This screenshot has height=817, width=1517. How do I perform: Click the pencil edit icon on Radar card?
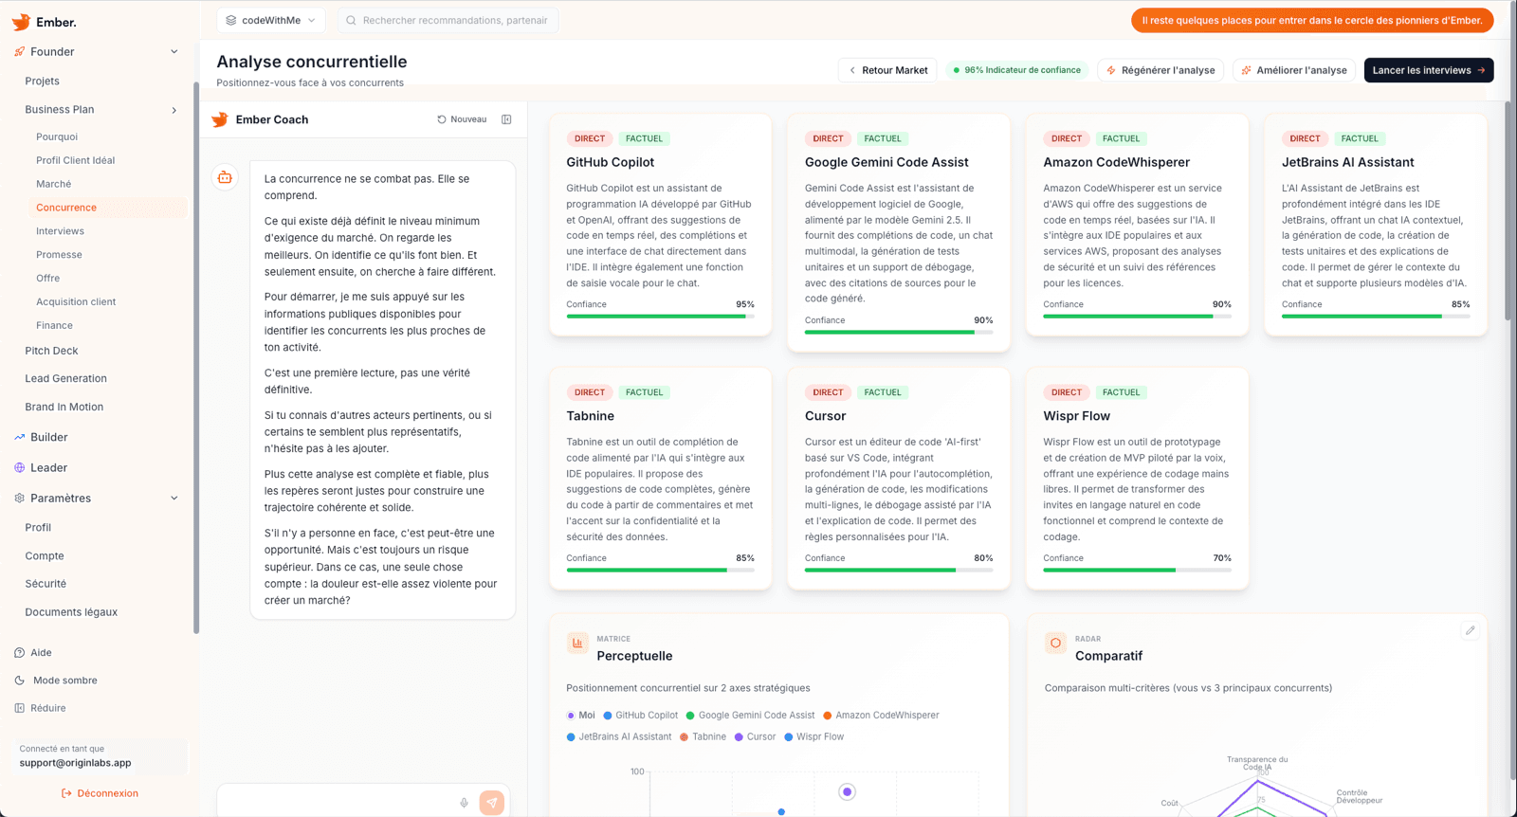point(1471,630)
